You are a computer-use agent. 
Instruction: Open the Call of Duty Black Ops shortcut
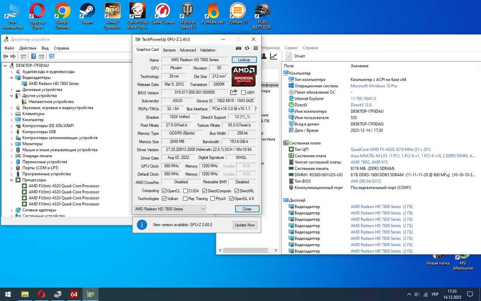[138, 16]
